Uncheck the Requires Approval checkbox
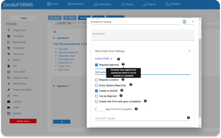221x138 pixels. pos(96,65)
